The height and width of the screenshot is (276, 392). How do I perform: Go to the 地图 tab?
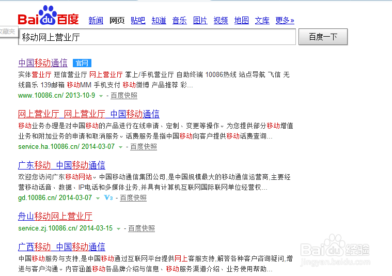242,20
